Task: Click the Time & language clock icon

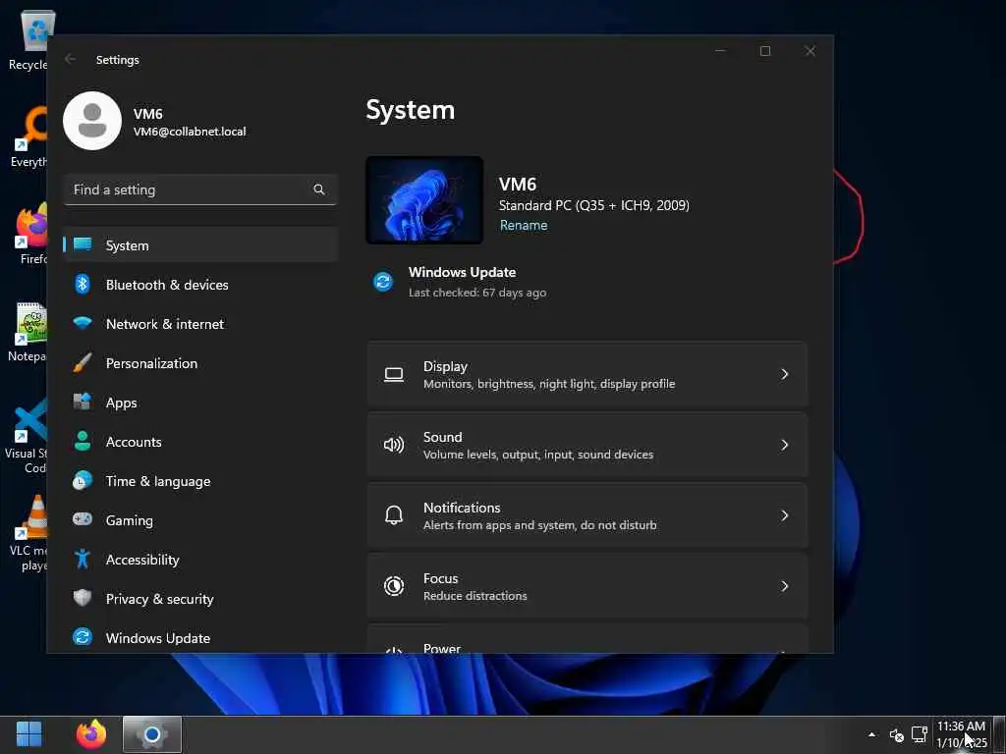Action: [83, 480]
